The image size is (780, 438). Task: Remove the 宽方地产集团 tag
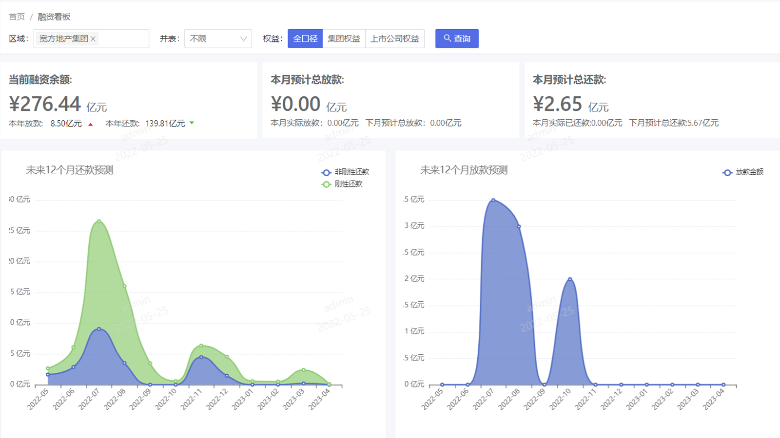[93, 39]
